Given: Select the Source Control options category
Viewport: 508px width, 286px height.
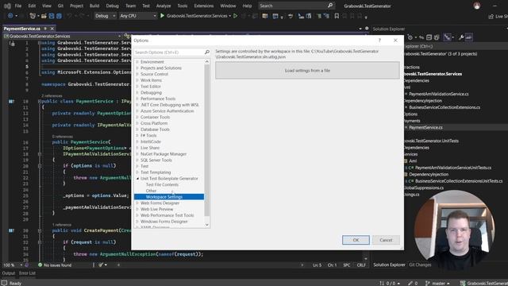Looking at the screenshot, I should click(x=154, y=74).
